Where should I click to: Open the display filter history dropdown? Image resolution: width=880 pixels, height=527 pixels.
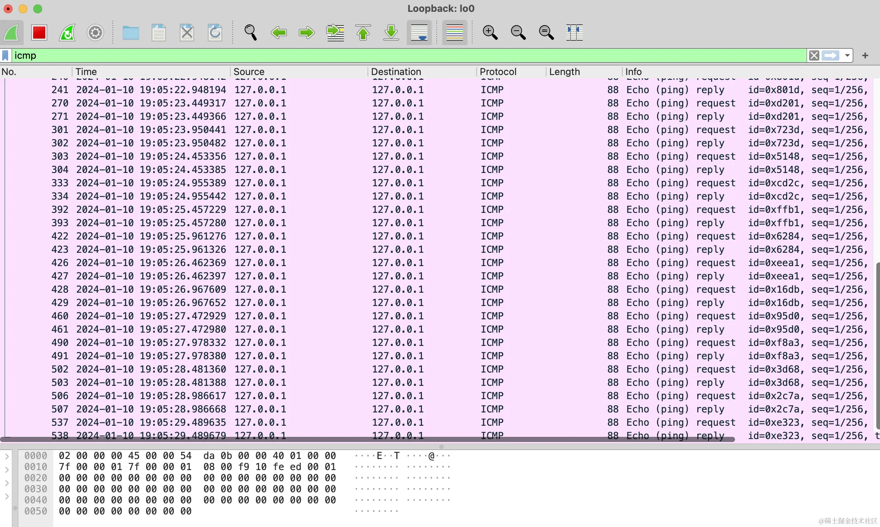coord(847,55)
